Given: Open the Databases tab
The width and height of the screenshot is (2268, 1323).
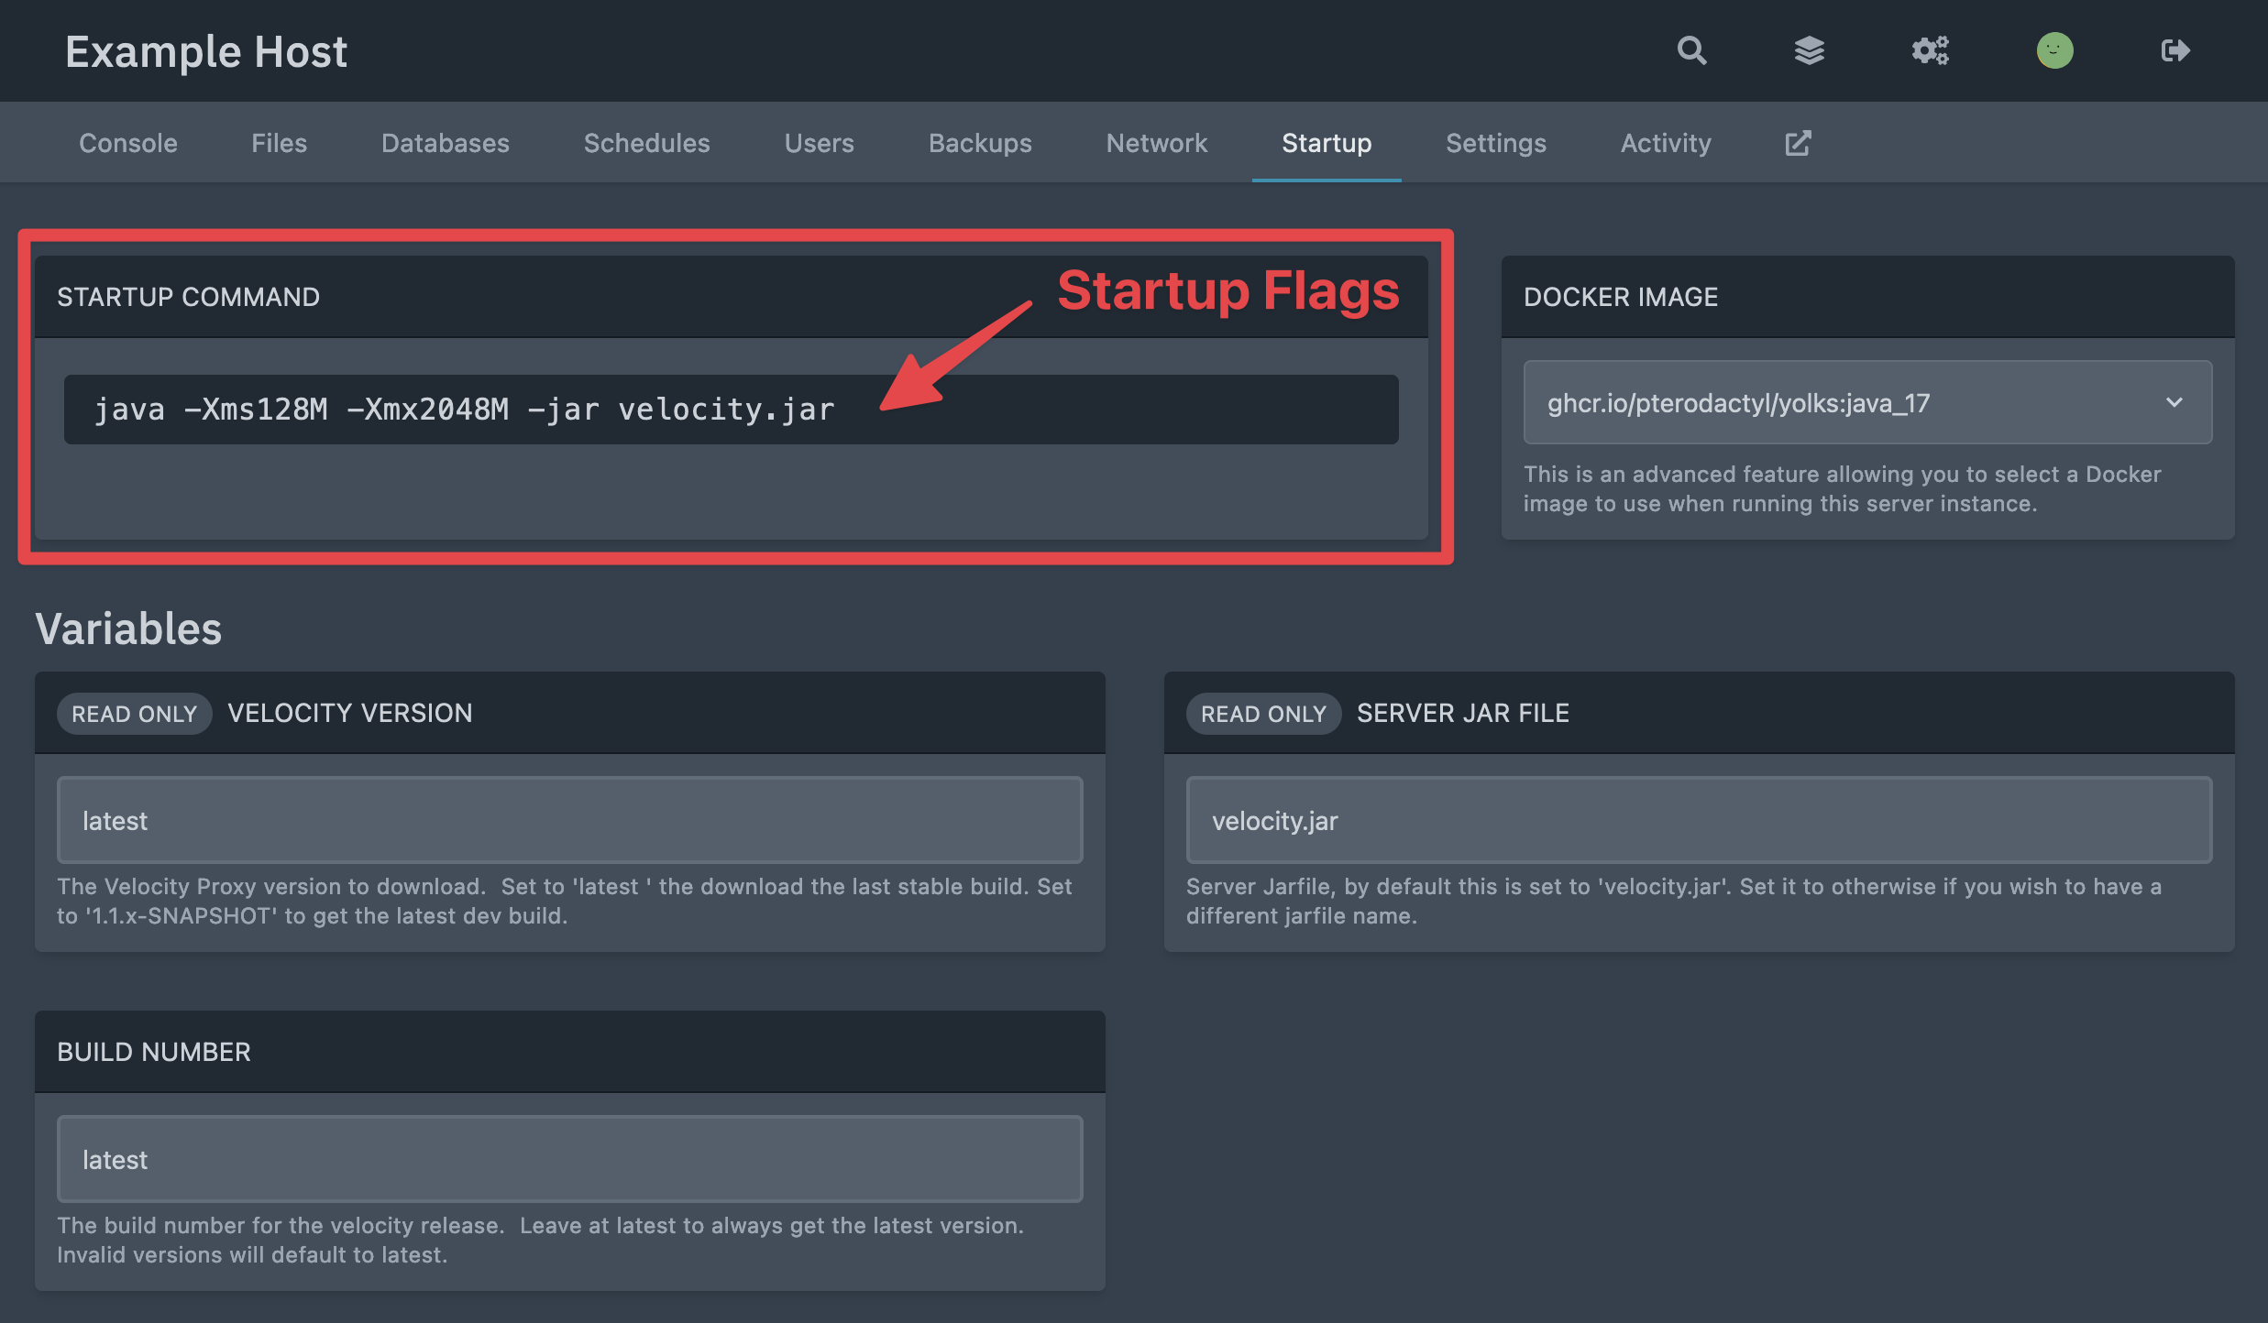Looking at the screenshot, I should [x=445, y=143].
